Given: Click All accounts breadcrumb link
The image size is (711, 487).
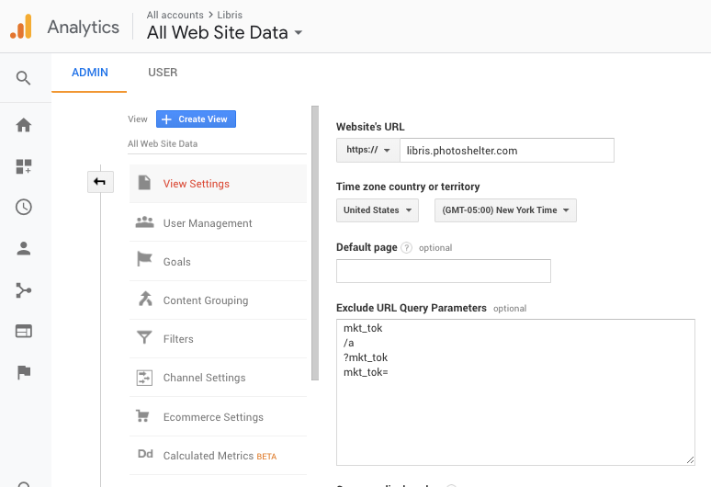Looking at the screenshot, I should point(175,15).
